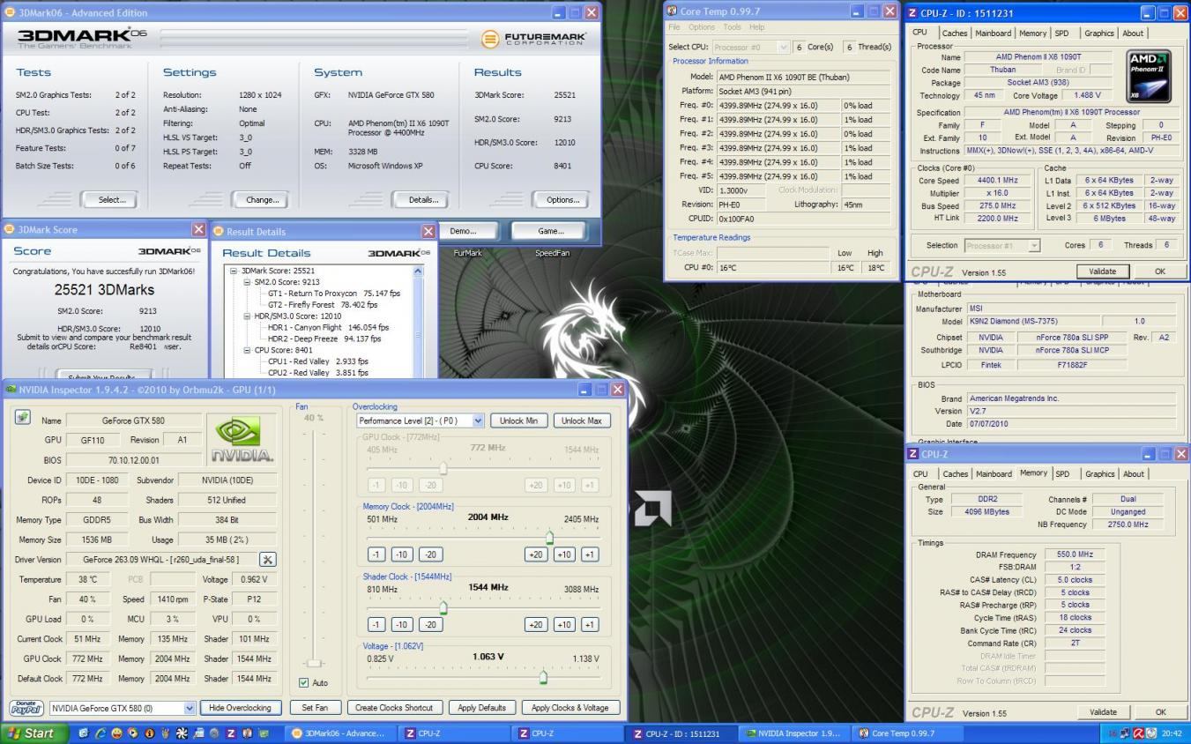Click the Fan speed vertical slider handle
1191x744 pixels.
(x=313, y=662)
